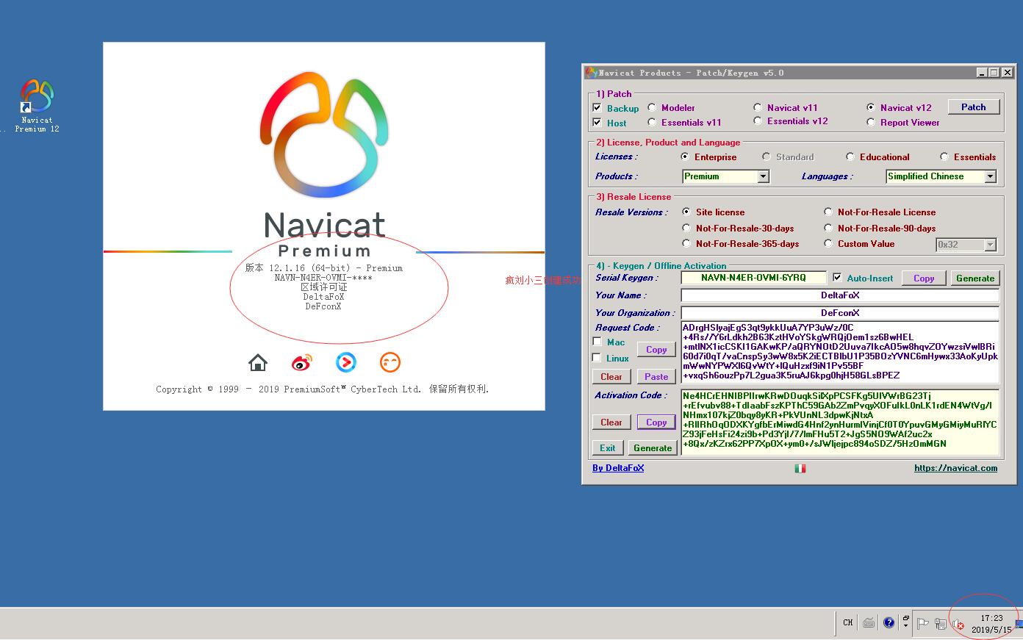Click the muted volume tray icon
The image size is (1023, 640).
(958, 624)
